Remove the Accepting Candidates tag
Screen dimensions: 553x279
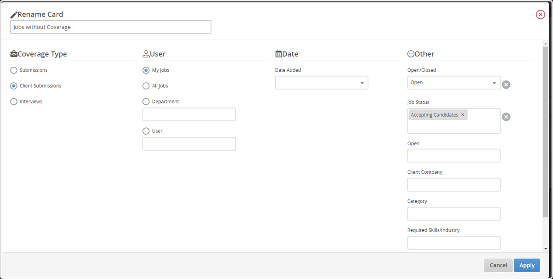463,115
